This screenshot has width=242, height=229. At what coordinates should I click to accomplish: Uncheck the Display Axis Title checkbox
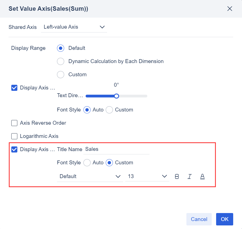coord(14,149)
